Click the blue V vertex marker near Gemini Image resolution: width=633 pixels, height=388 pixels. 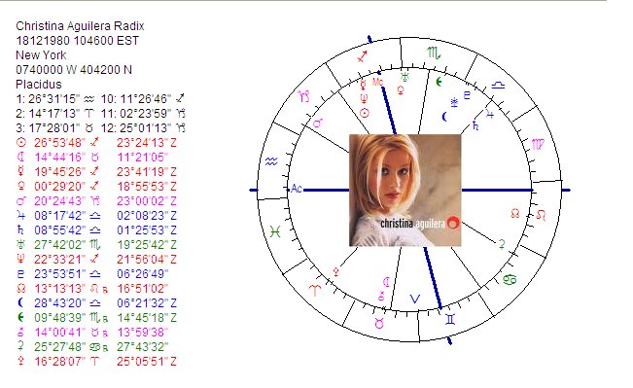point(415,299)
